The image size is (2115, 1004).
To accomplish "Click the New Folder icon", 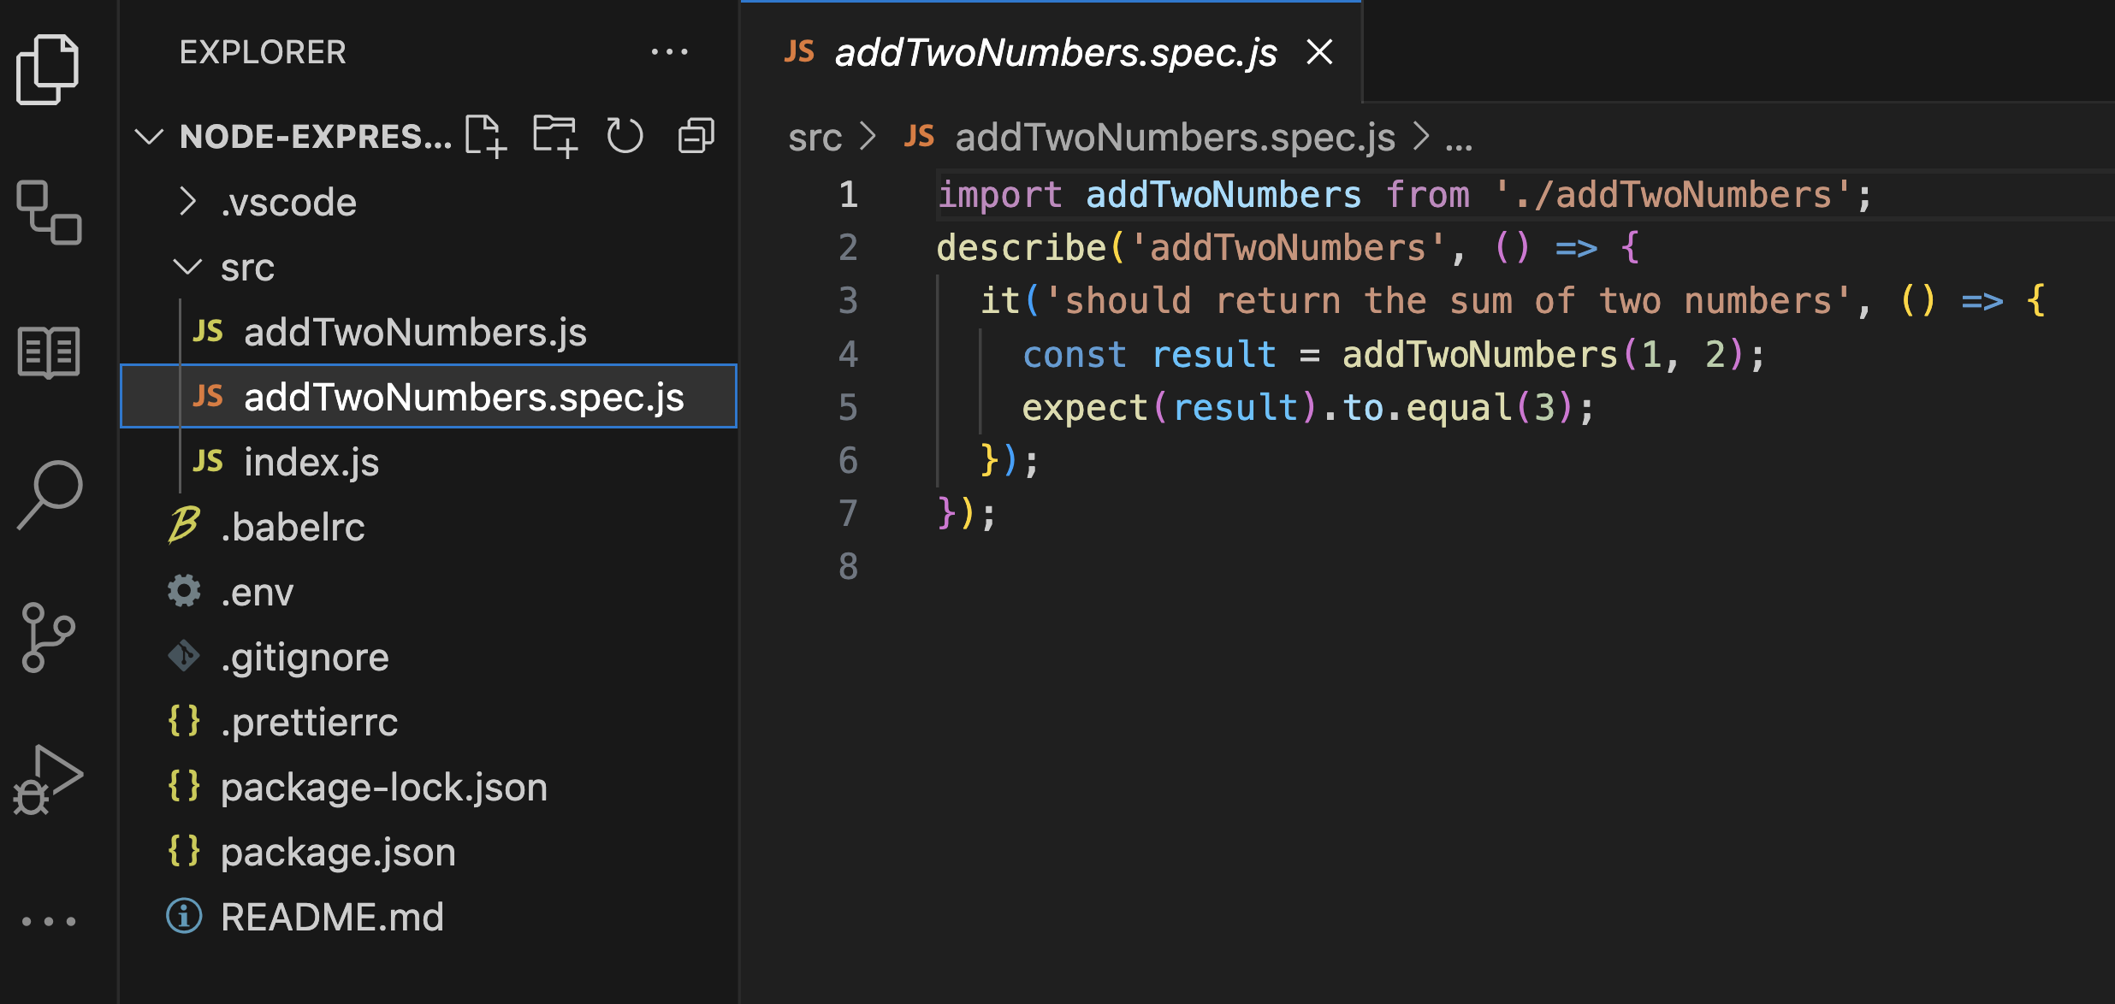I will click(x=554, y=136).
